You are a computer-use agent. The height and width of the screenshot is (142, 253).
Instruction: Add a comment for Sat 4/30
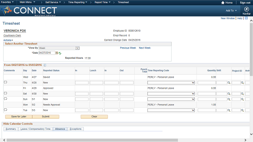pyautogui.click(x=6, y=93)
